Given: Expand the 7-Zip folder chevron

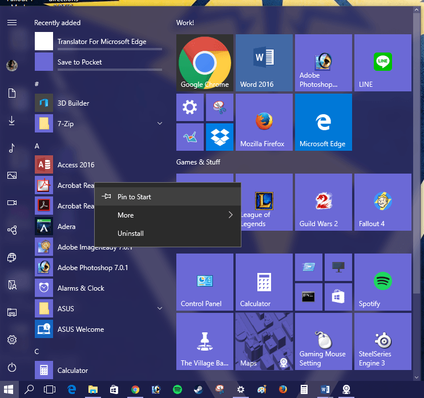Looking at the screenshot, I should pyautogui.click(x=160, y=123).
